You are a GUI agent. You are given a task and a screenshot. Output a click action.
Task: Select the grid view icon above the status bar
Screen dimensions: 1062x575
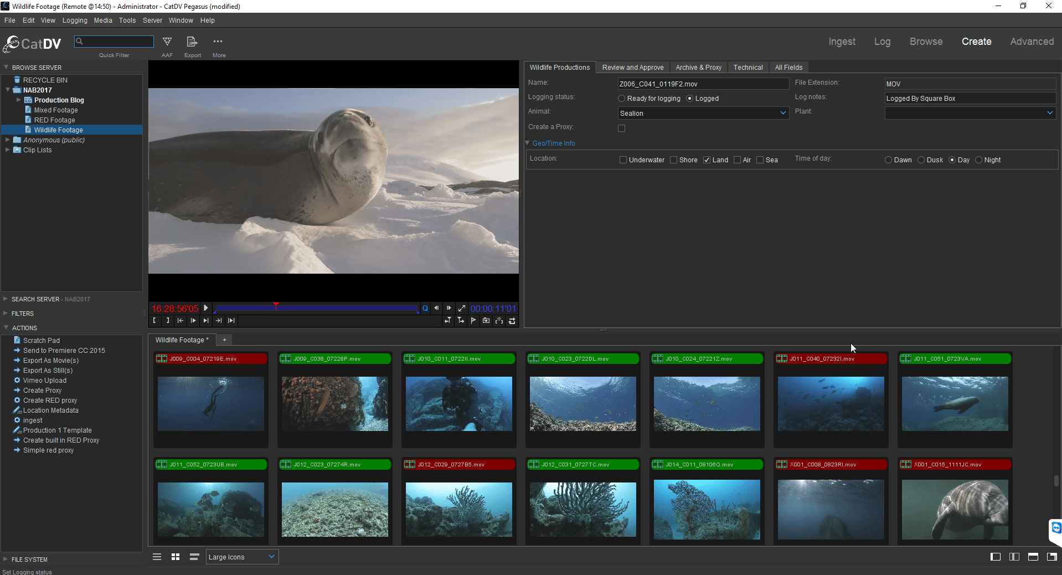(x=175, y=557)
